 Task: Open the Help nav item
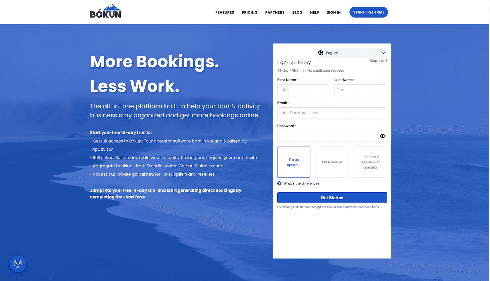click(314, 12)
